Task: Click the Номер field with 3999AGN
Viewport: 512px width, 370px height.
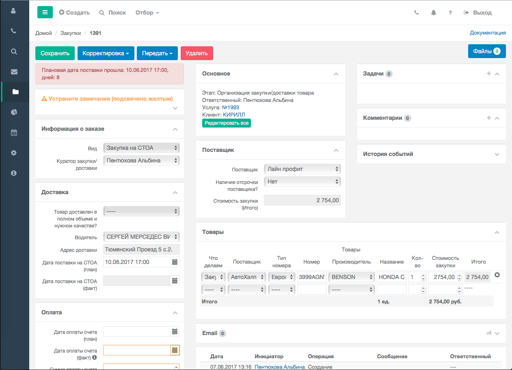Action: (312, 277)
